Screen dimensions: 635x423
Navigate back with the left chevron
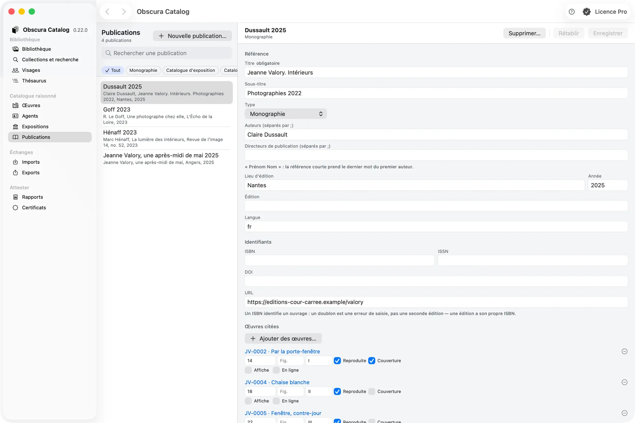click(x=107, y=12)
